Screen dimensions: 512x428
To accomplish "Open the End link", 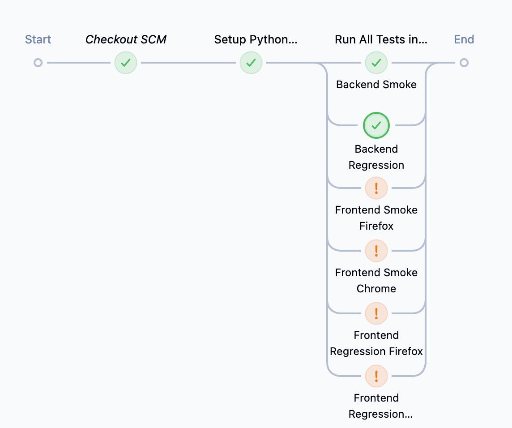I will 464,39.
